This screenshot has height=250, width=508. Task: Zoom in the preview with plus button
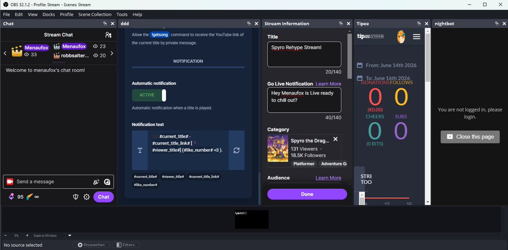point(27,235)
